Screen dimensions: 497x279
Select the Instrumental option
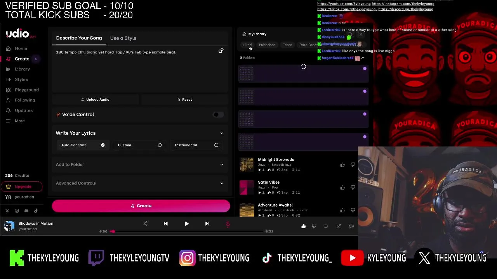(x=196, y=145)
